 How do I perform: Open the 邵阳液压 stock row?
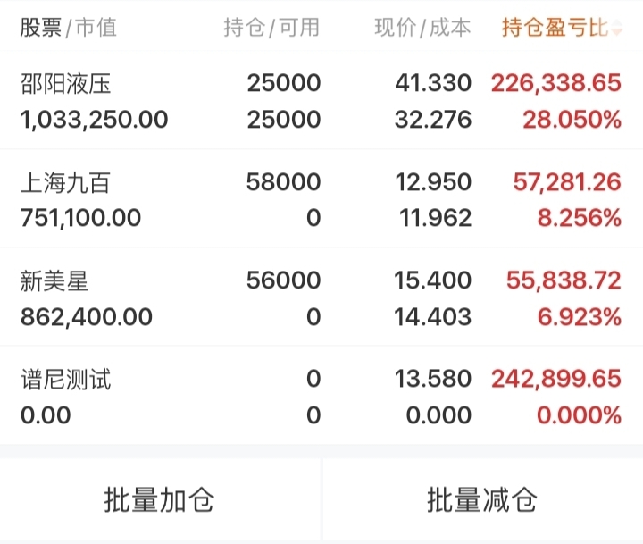click(321, 101)
